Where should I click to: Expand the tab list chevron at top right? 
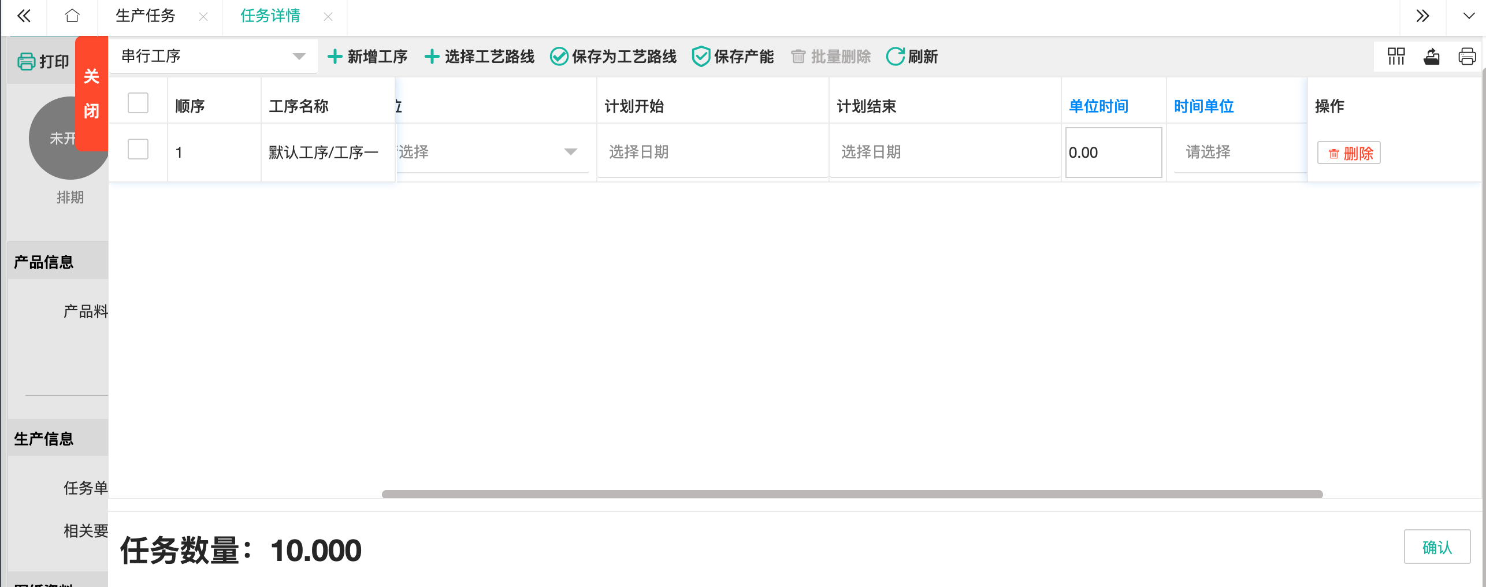[x=1468, y=16]
